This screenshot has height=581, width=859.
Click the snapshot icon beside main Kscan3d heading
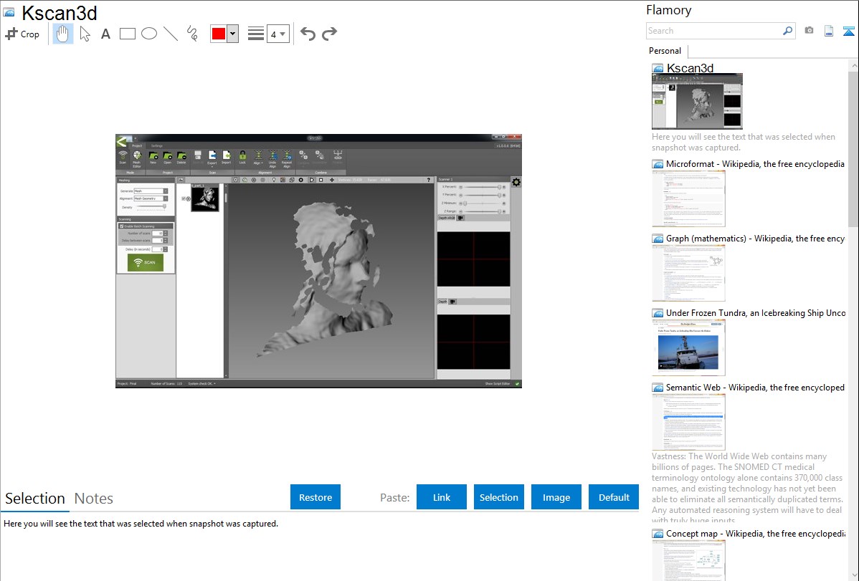pyautogui.click(x=9, y=13)
